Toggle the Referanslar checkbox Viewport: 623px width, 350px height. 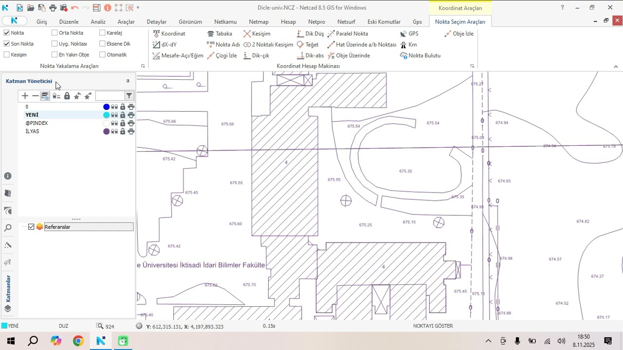point(31,227)
